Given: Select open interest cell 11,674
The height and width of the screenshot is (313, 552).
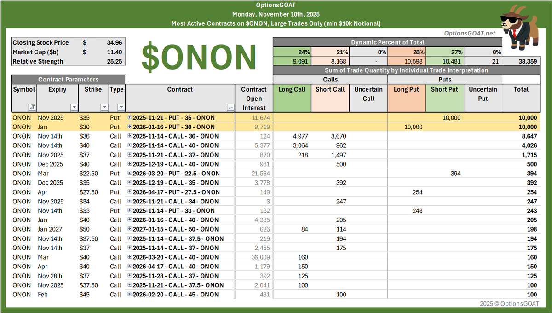Looking at the screenshot, I should click(254, 118).
